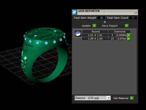Click the quantity cell showing 15
Screen dimensions: 146x110
click(112, 39)
